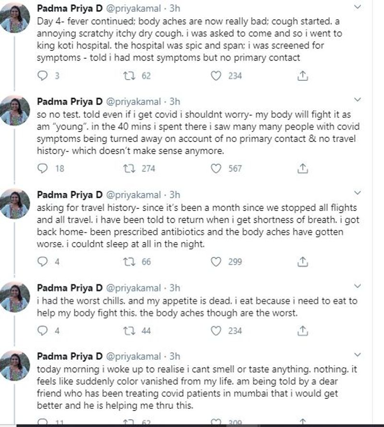Share the 'worst chills' tweet
Image resolution: width=384 pixels, height=427 pixels.
[302, 331]
